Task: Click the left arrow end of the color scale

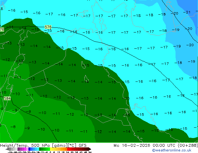Action: pyautogui.click(x=7, y=149)
